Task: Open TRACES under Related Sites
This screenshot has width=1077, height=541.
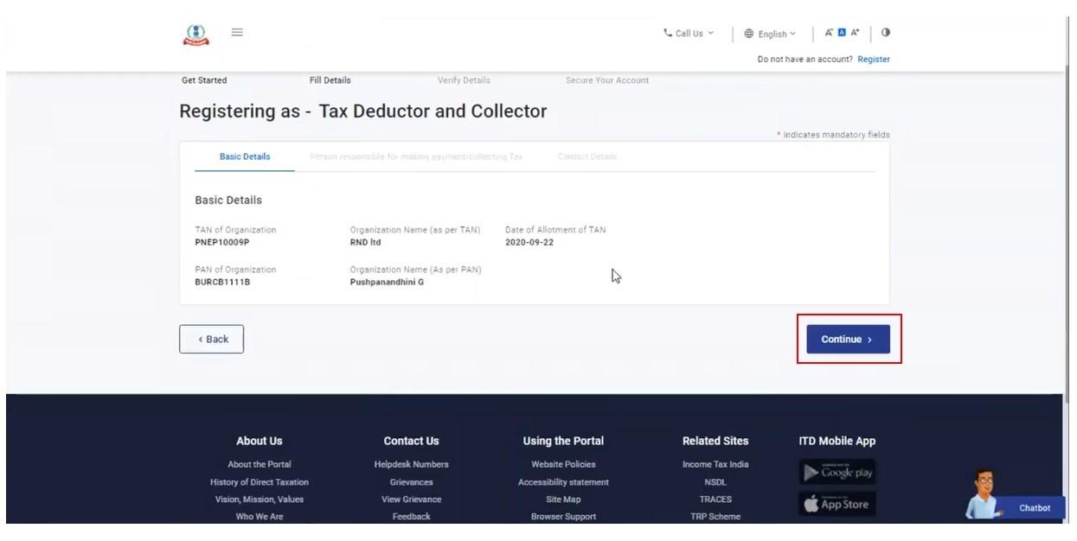Action: (x=715, y=499)
